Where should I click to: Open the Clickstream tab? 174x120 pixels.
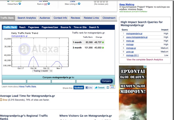point(109,18)
